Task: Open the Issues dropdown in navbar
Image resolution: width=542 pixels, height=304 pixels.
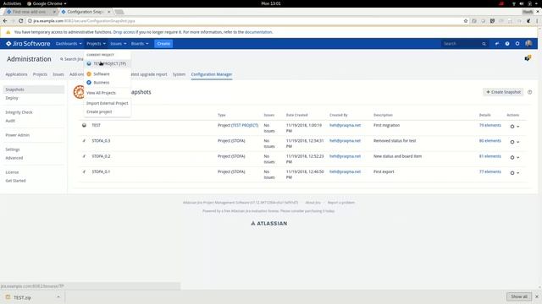Action: click(x=119, y=44)
